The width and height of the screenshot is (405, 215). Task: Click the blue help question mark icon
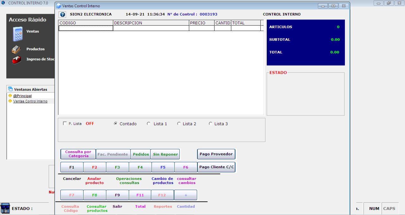(63, 15)
